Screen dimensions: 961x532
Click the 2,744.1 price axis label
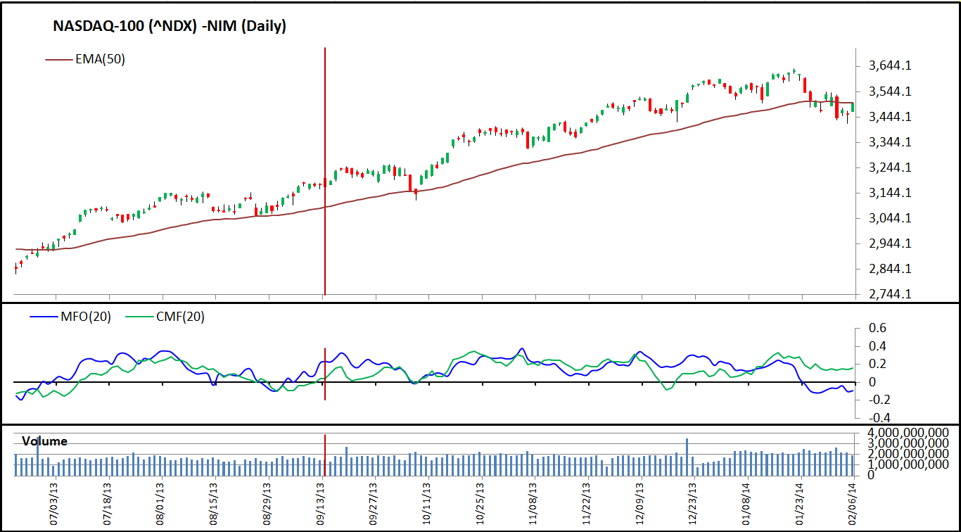[x=891, y=294]
